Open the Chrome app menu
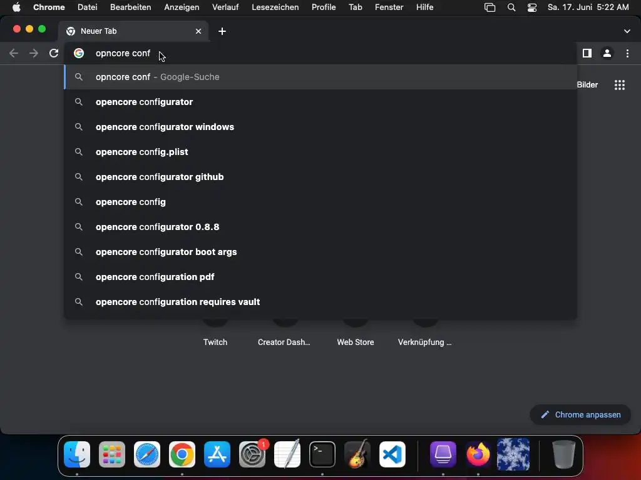Image resolution: width=641 pixels, height=480 pixels. click(49, 7)
